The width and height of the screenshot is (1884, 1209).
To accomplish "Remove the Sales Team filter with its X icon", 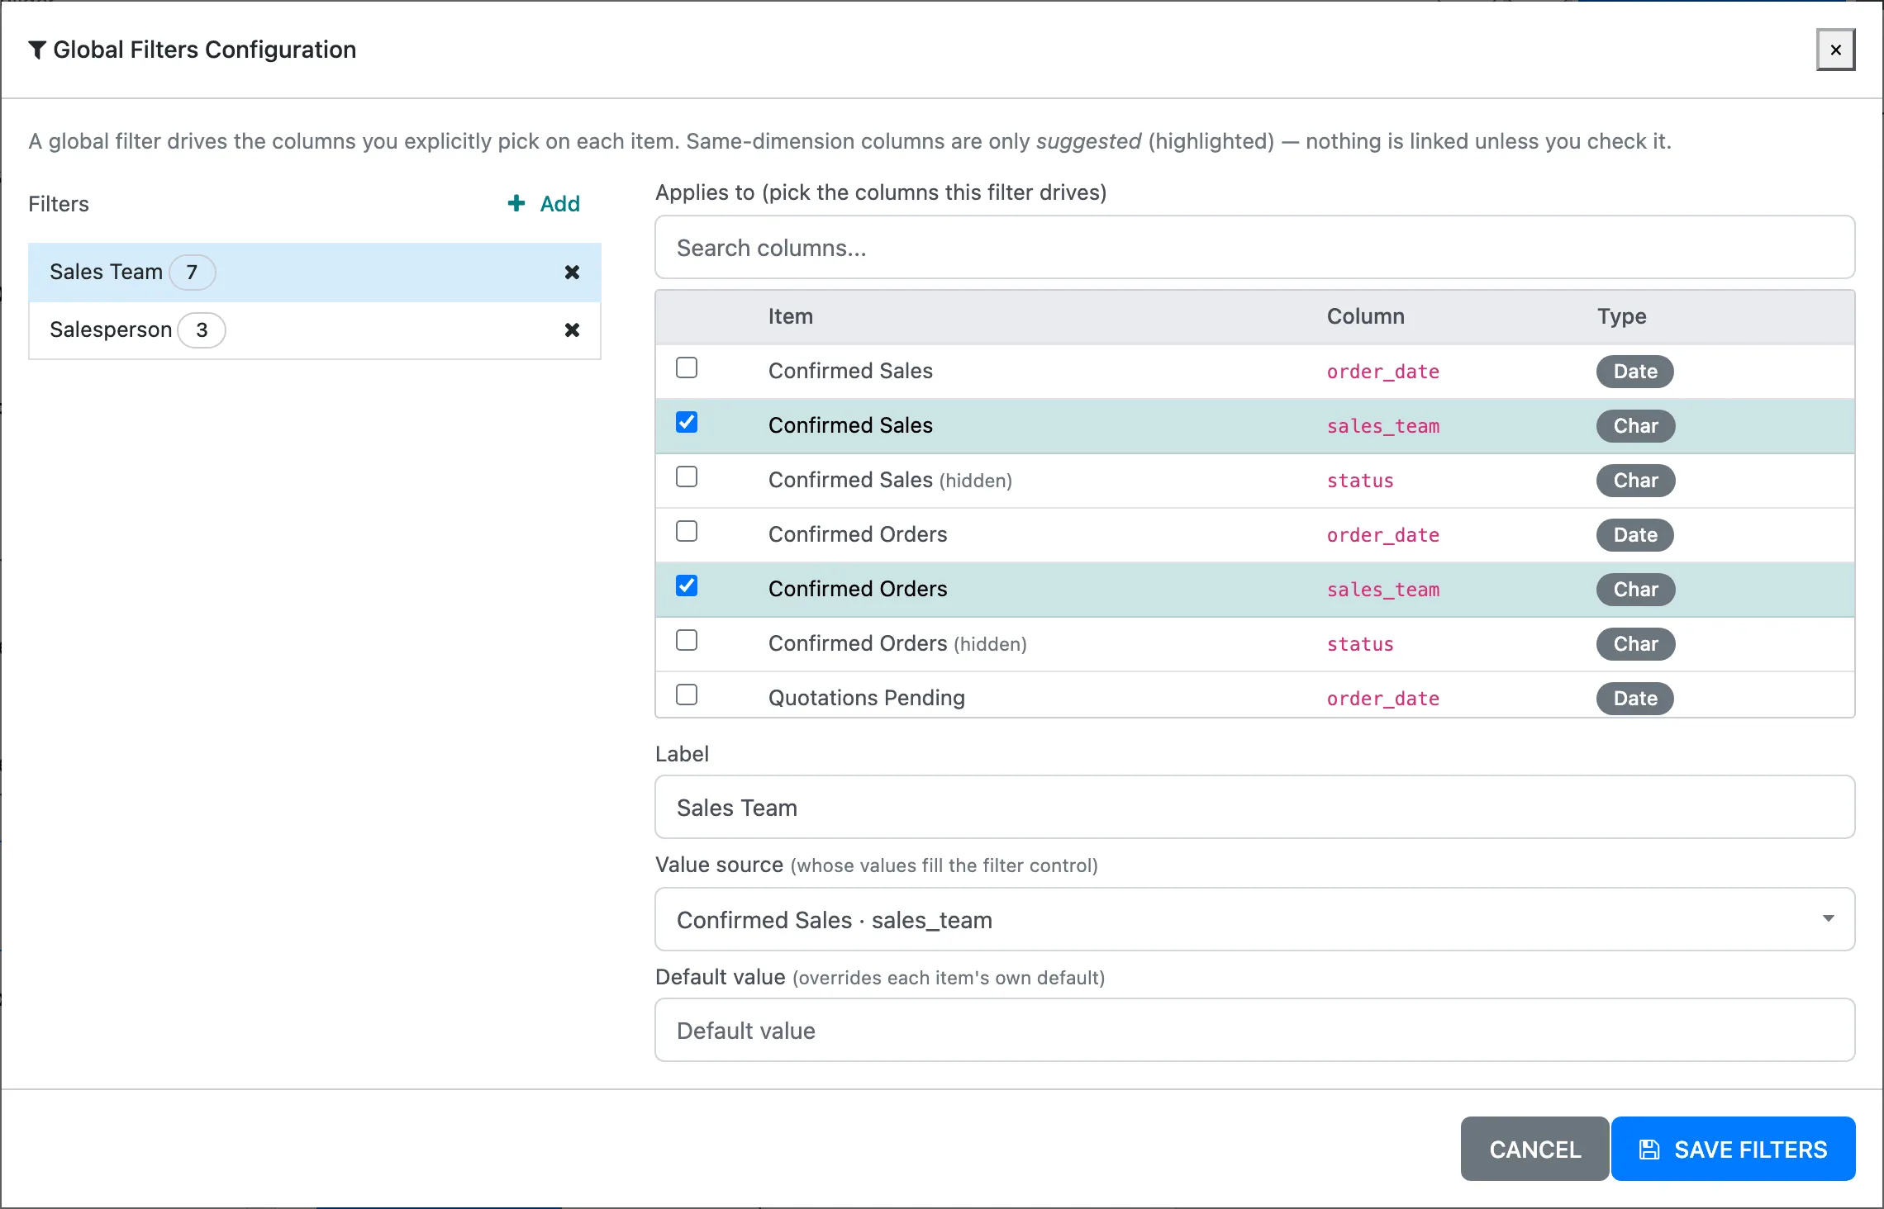I will [x=572, y=273].
